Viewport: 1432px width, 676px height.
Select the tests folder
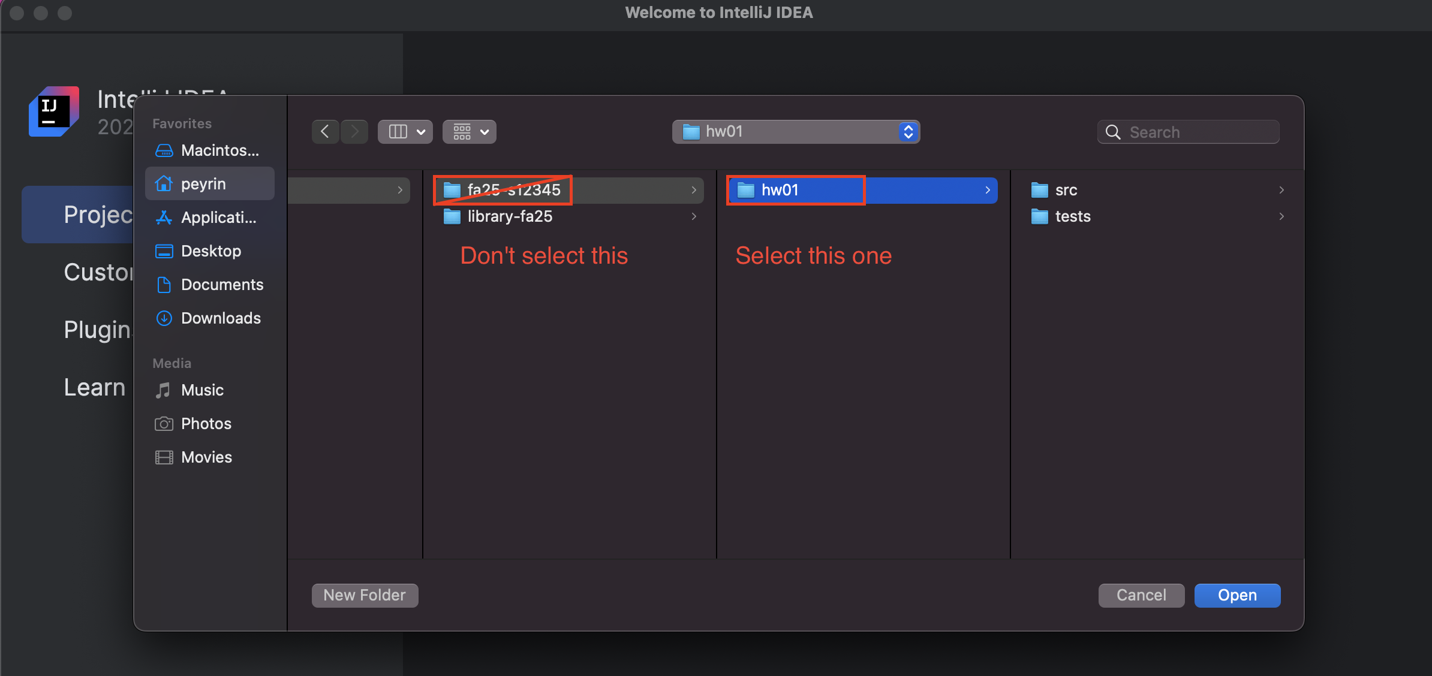(x=1072, y=216)
